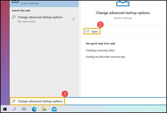This screenshot has height=113, width=167.
Task: Launch the Mail app from taskbar
Action: 54,109
